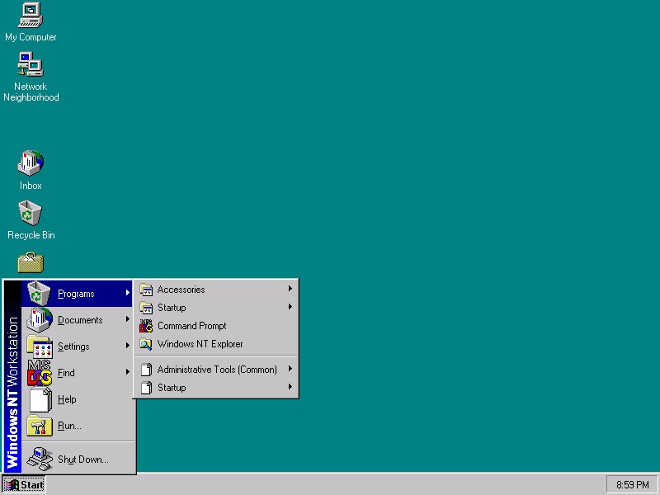This screenshot has height=495, width=660.
Task: Select Find in the Start menu
Action: 66,373
